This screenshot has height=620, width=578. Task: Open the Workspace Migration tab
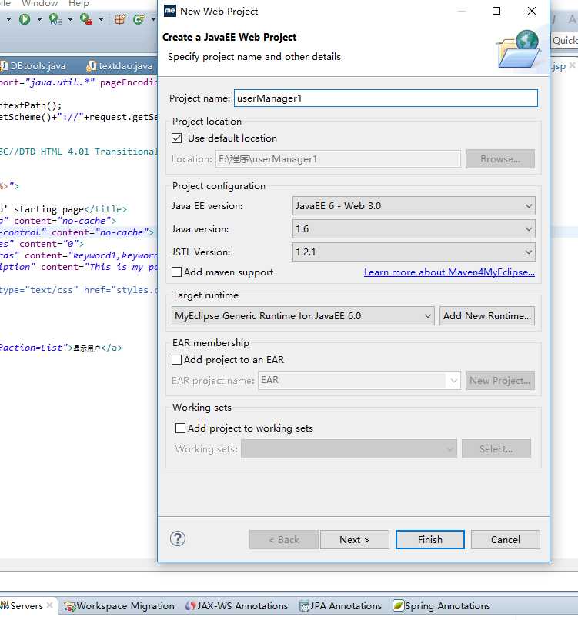(119, 605)
